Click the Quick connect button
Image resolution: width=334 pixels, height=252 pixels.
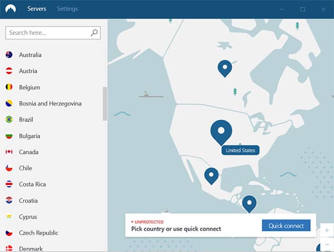(286, 225)
